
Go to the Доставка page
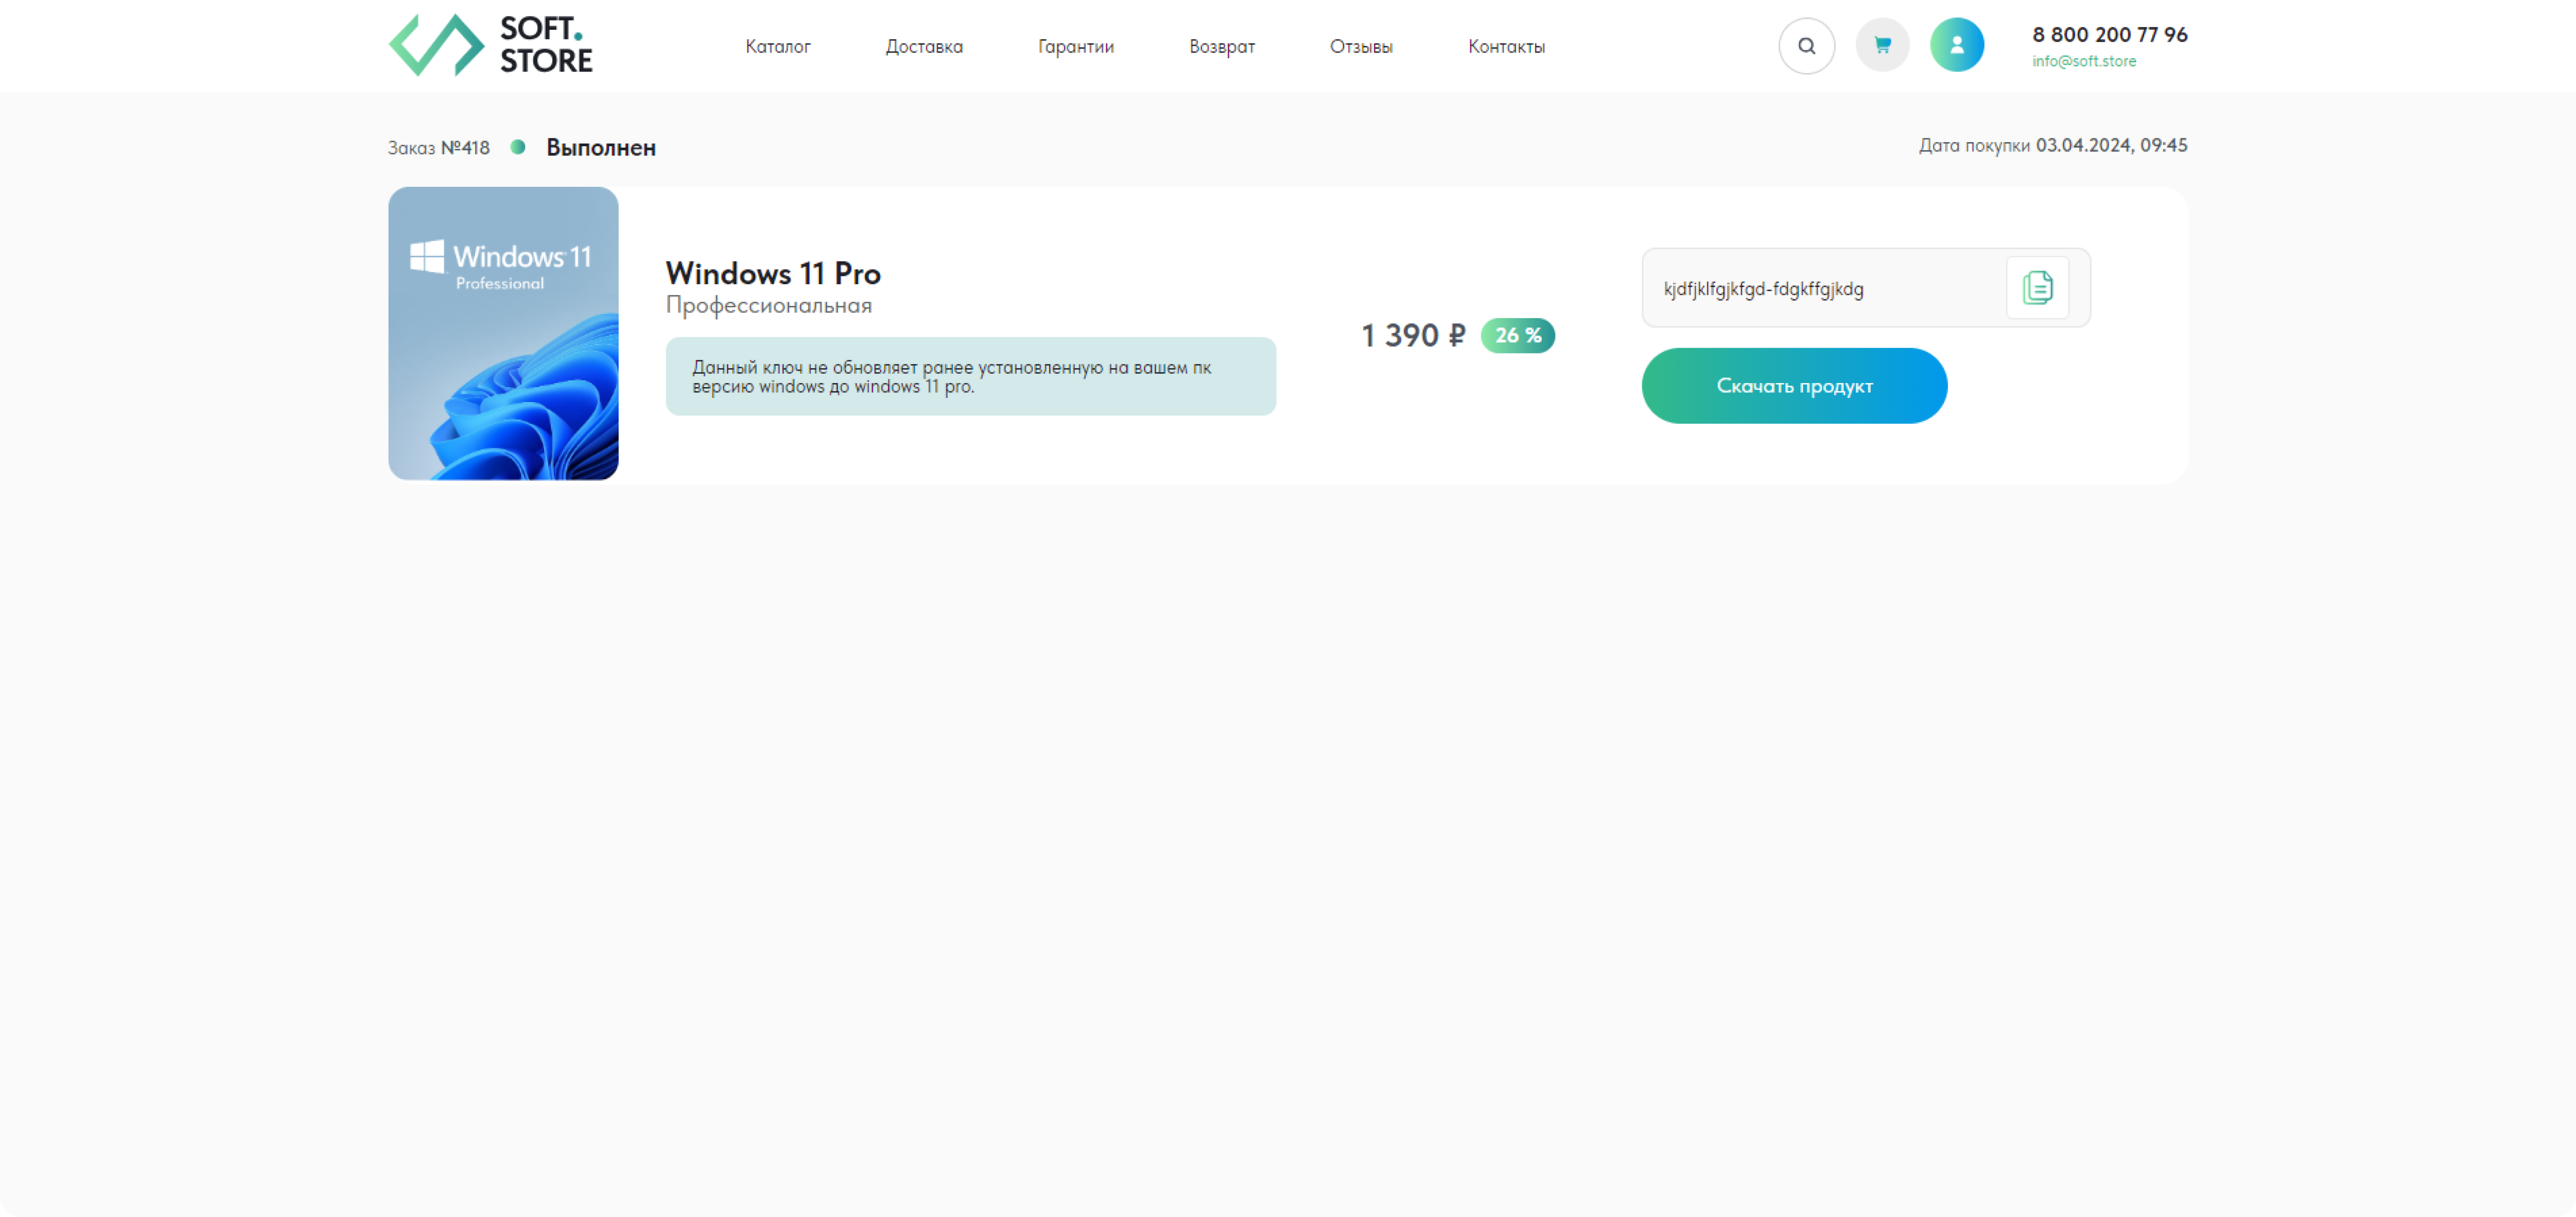tap(923, 47)
